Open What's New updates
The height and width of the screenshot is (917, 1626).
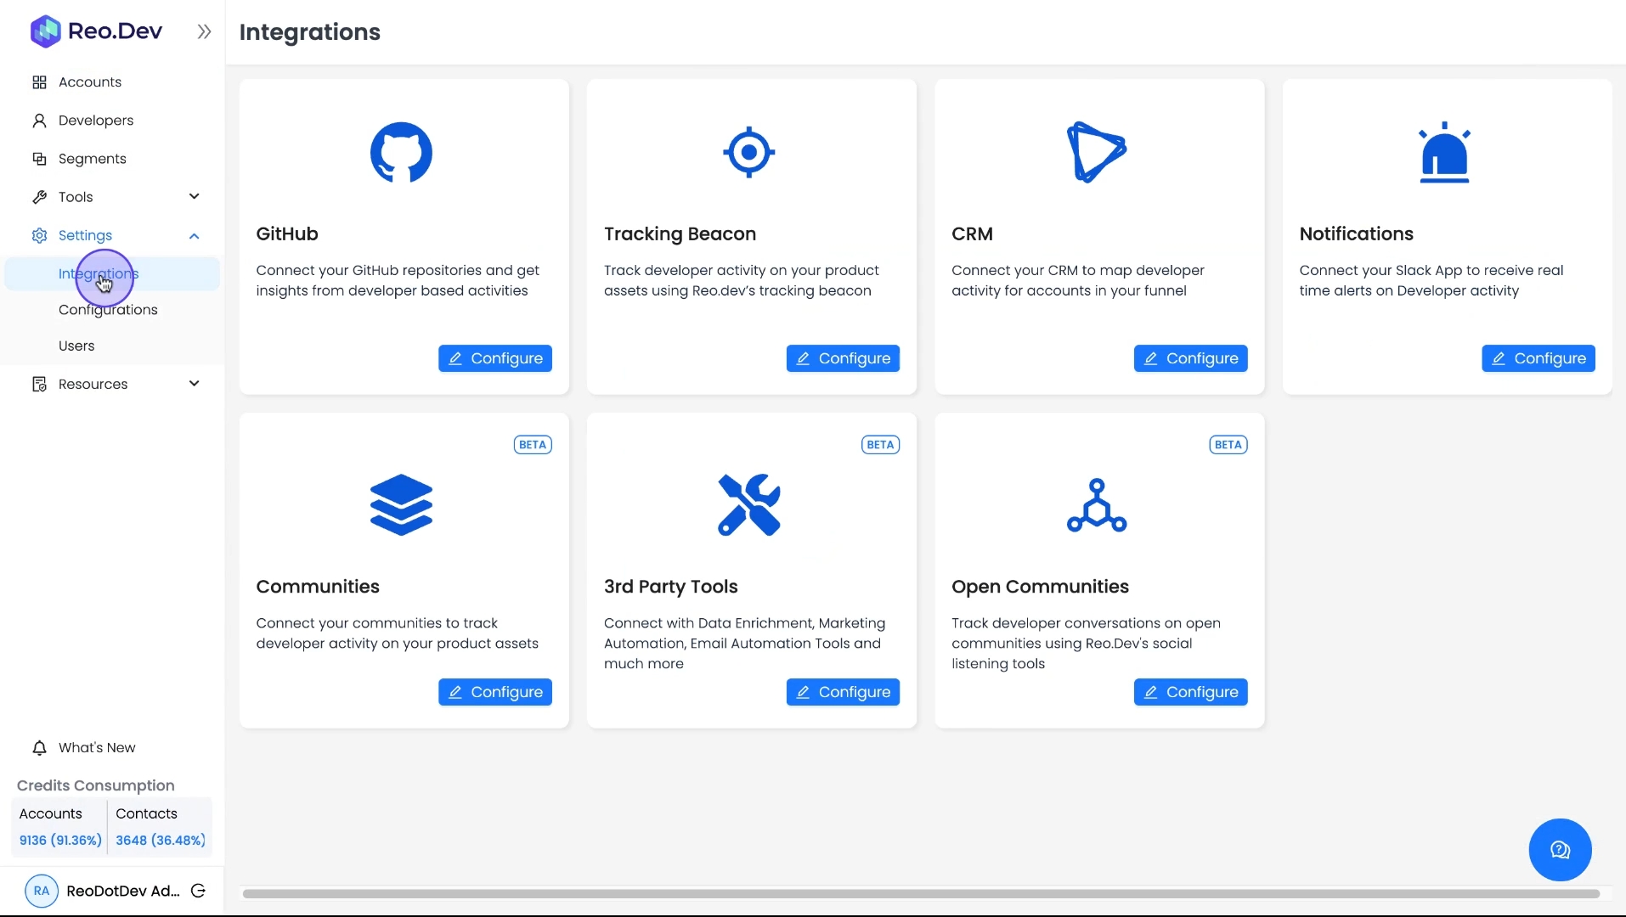coord(97,748)
